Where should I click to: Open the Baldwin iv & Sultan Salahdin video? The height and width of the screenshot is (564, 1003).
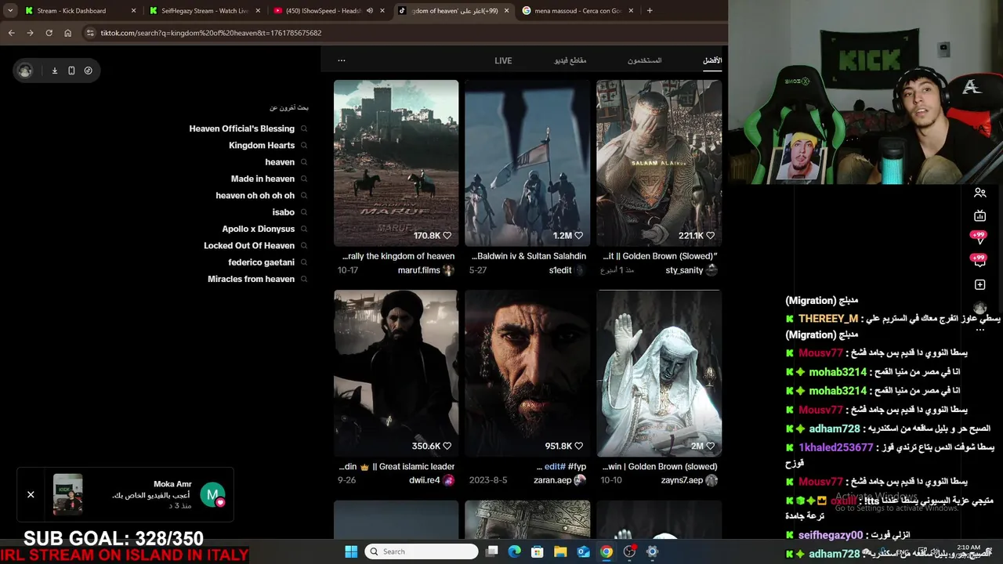(x=527, y=163)
